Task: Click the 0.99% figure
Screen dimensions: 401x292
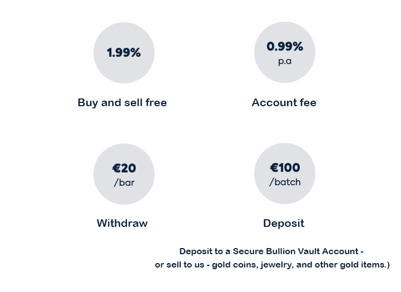Action: pyautogui.click(x=285, y=47)
